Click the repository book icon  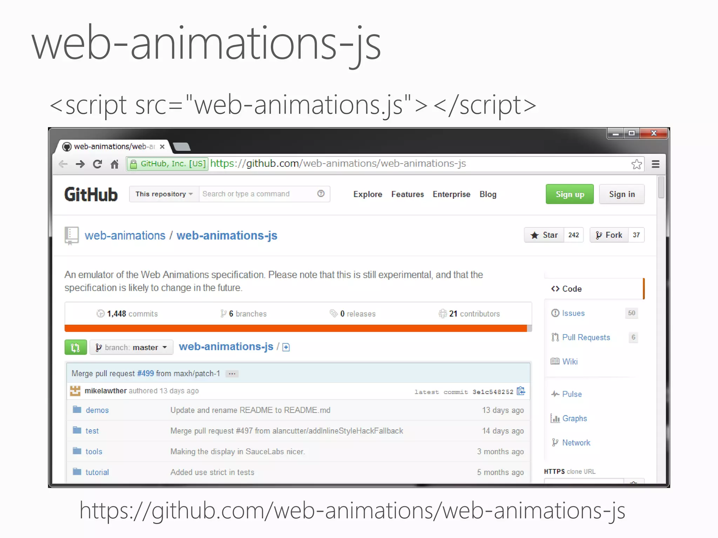click(x=72, y=236)
